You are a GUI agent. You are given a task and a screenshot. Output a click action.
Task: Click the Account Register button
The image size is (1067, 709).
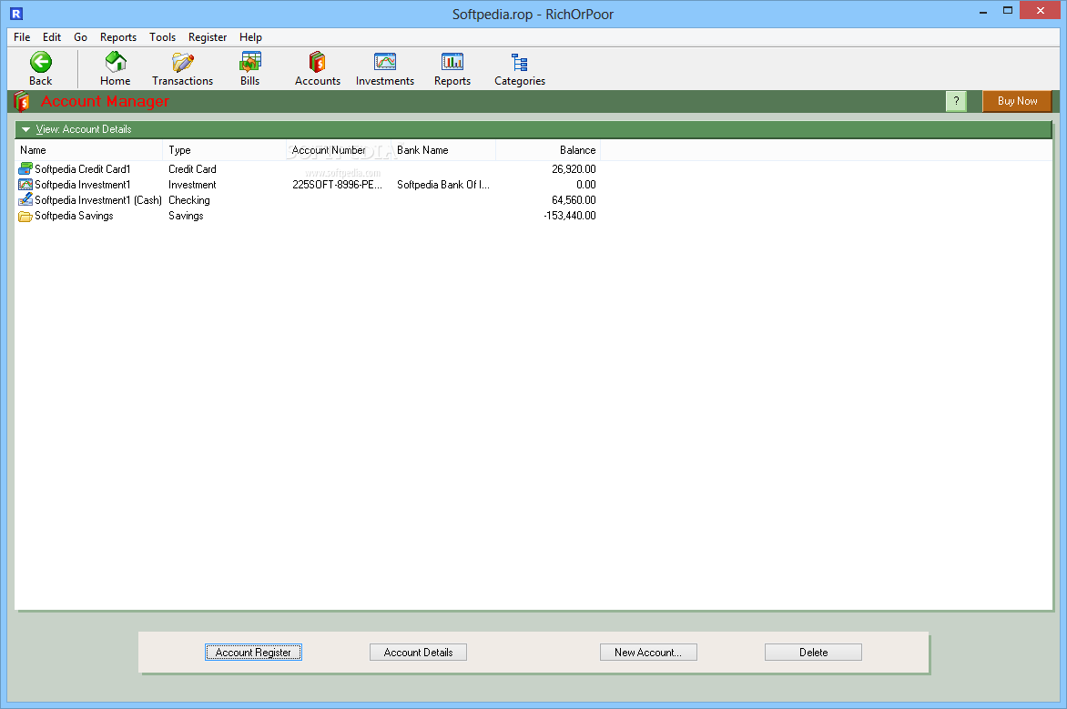click(x=253, y=652)
